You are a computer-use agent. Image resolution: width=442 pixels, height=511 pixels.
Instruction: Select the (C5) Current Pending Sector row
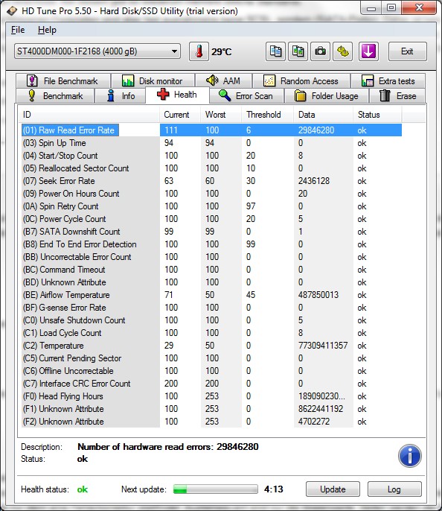(211, 358)
